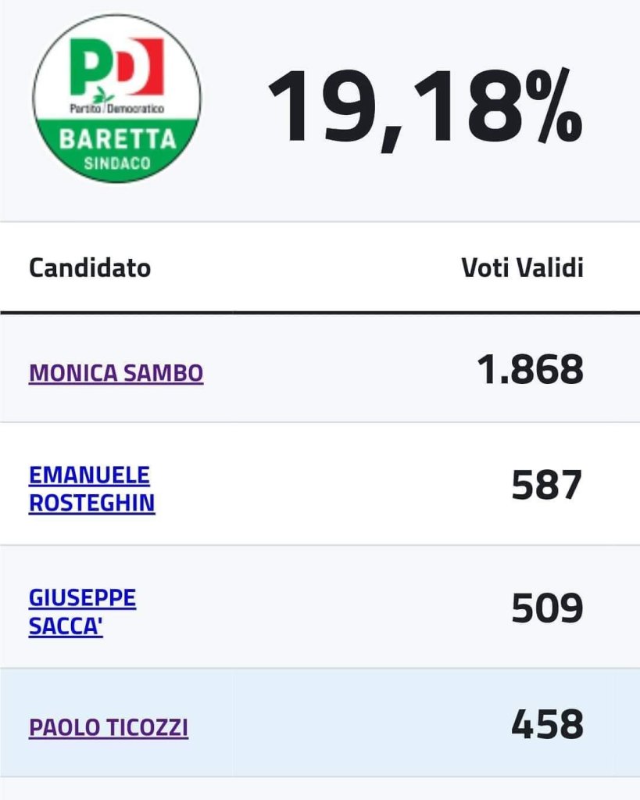Screen dimensions: 640x800
Task: Sort by the Voti Validi column header
Action: click(522, 268)
